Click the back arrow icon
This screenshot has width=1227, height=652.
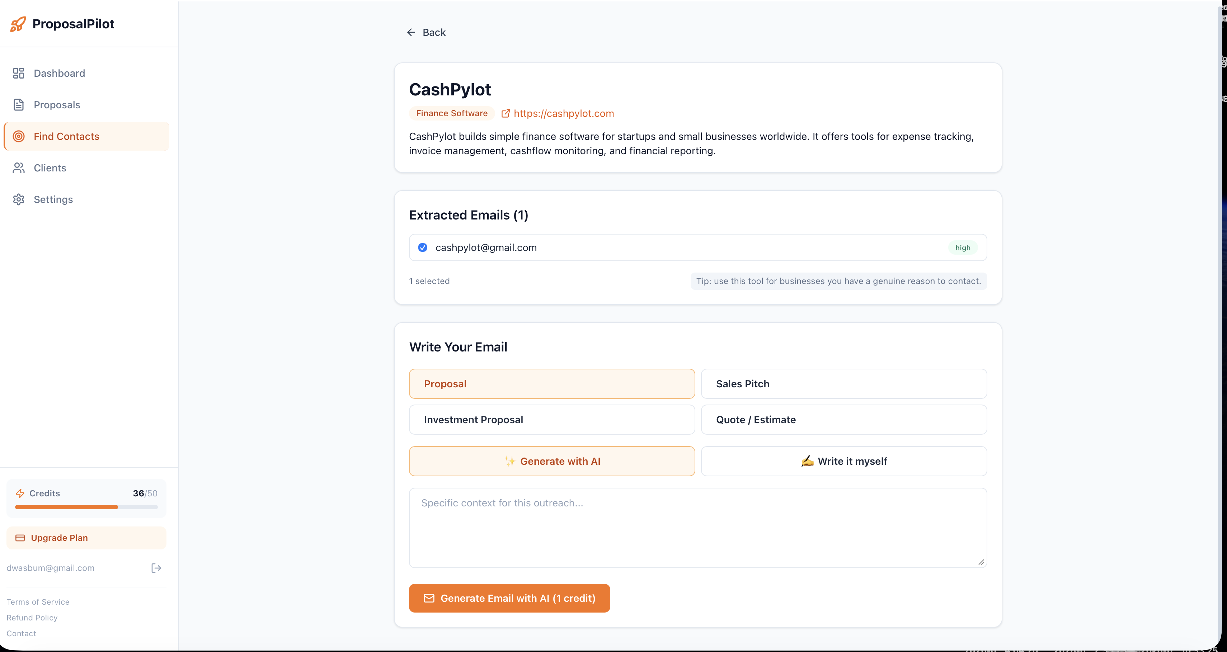tap(411, 32)
